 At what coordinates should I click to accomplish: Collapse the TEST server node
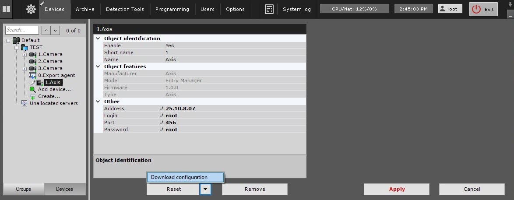[16, 47]
